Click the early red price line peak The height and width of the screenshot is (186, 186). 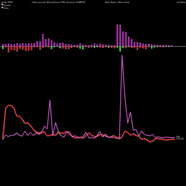tap(9, 105)
